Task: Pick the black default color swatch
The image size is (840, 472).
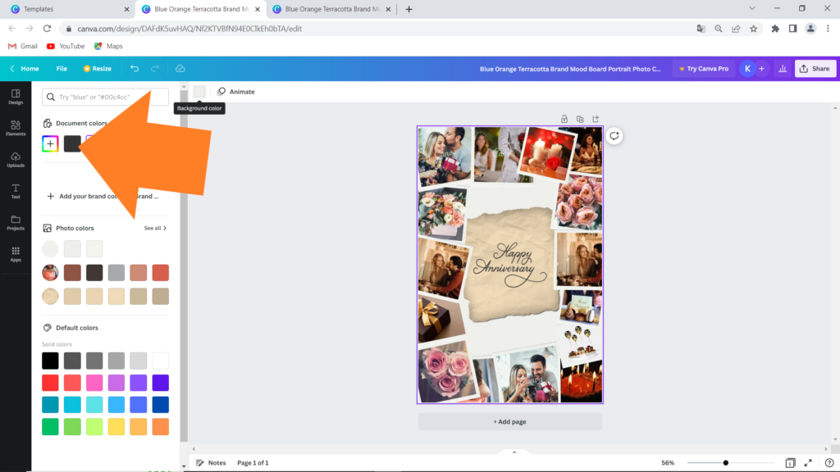Action: pos(50,361)
